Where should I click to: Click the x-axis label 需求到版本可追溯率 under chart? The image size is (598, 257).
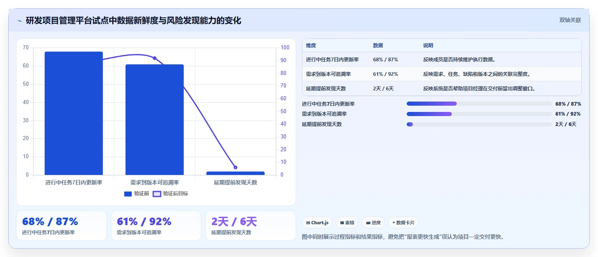[x=154, y=182]
